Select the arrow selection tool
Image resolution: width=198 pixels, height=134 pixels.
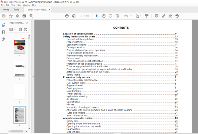pos(97,16)
